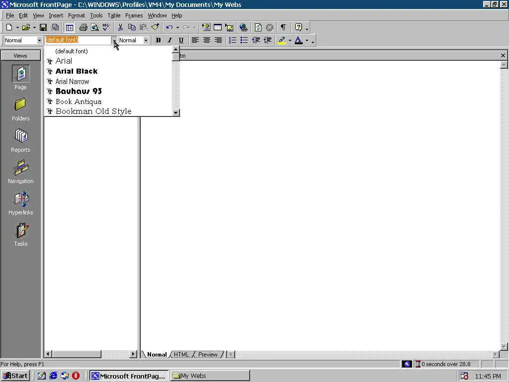509x382 pixels.
Task: Click the Open file folder icon
Action: pos(26,28)
